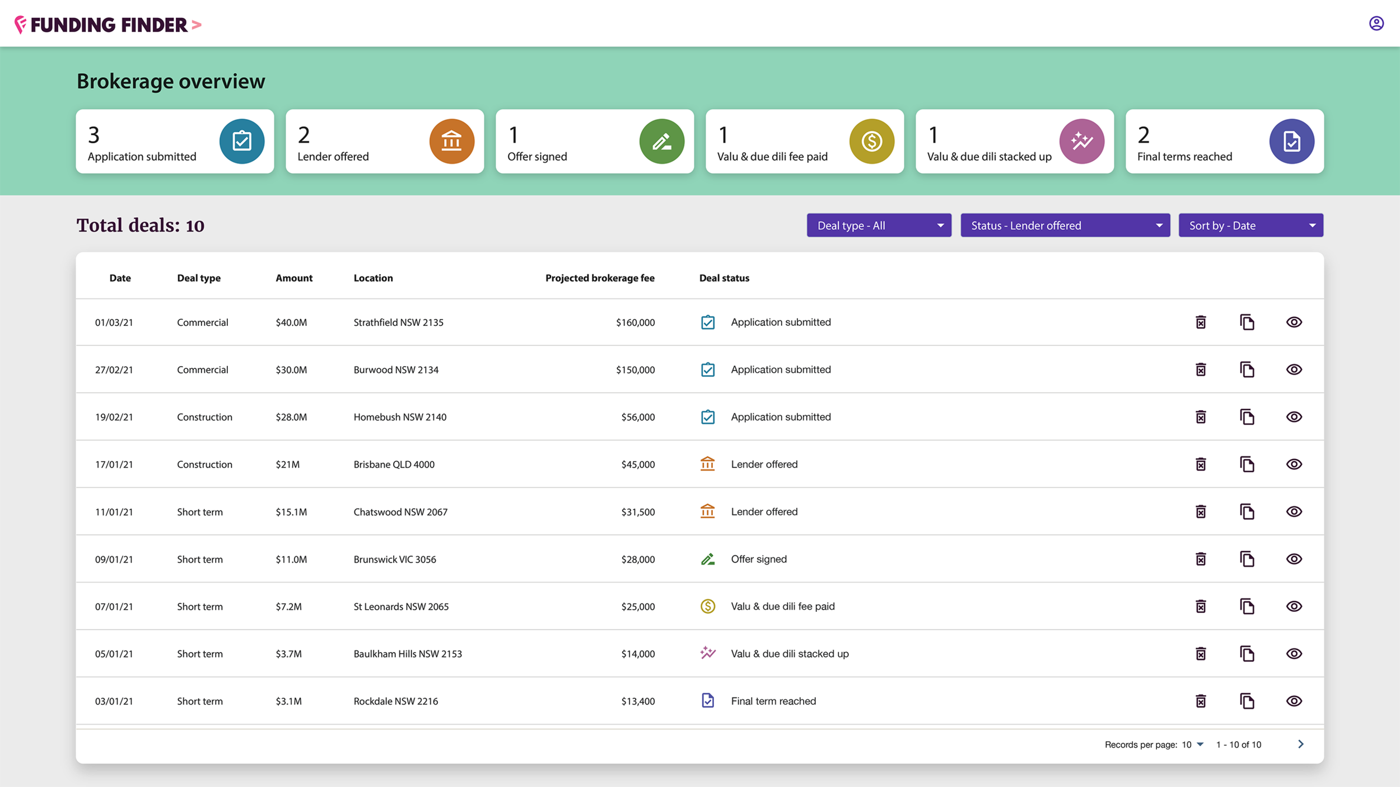View the St Leonards NSW 2065 deal with eye icon

click(x=1294, y=606)
